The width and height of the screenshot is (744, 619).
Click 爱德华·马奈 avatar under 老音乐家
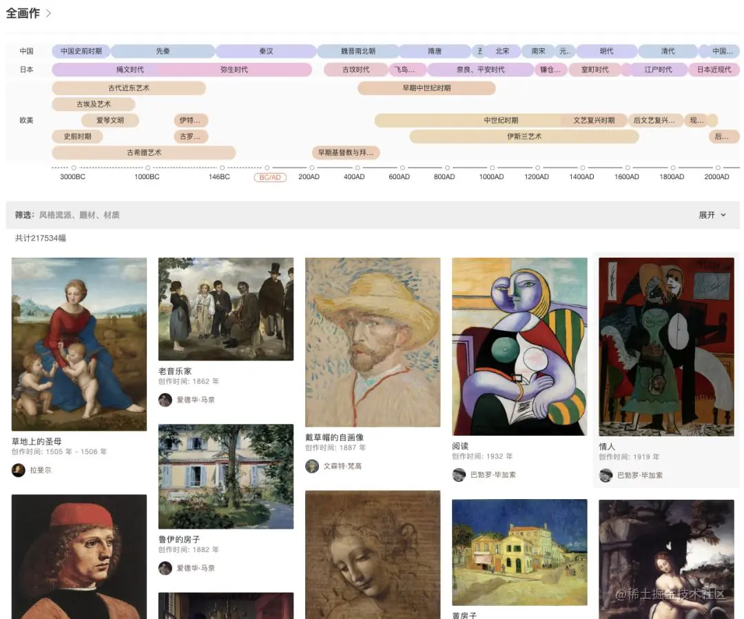pos(165,400)
